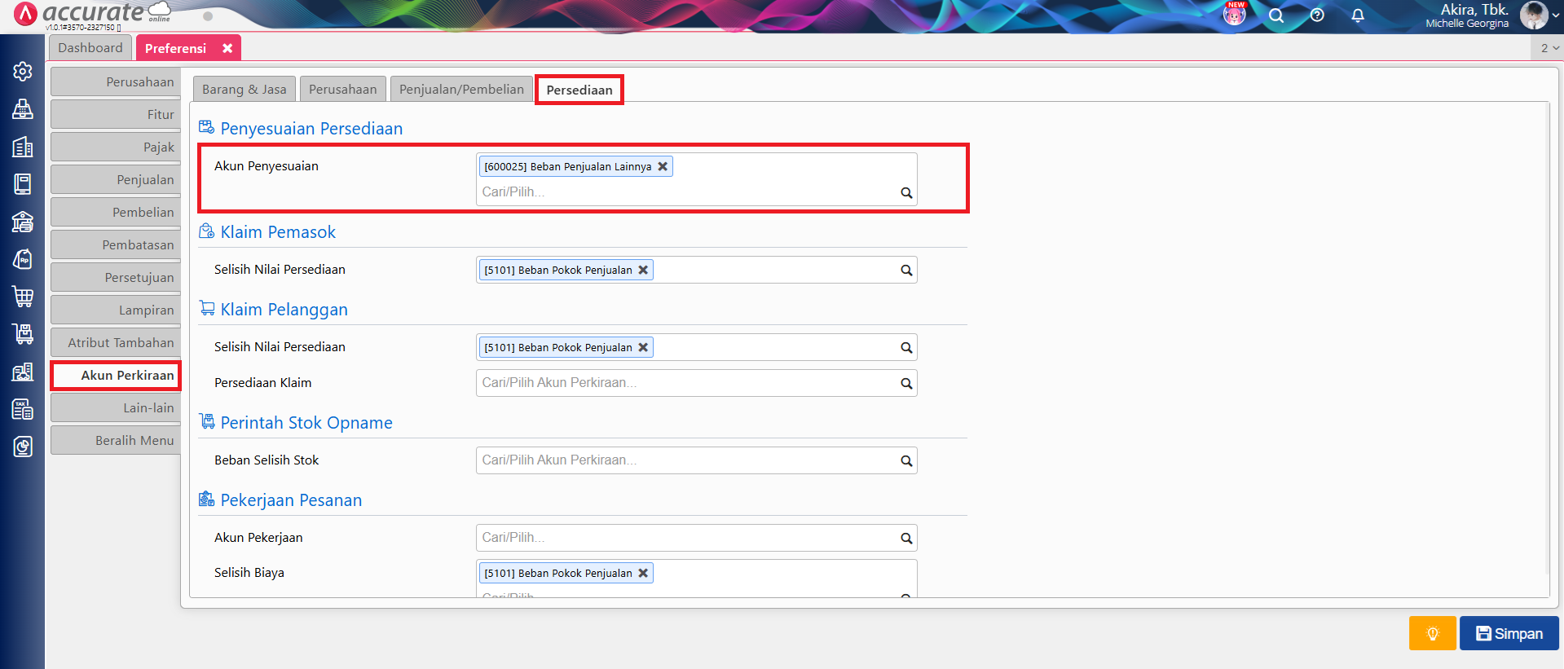Image resolution: width=1564 pixels, height=669 pixels.
Task: Open the shopping cart module in sidebar
Action: [23, 297]
